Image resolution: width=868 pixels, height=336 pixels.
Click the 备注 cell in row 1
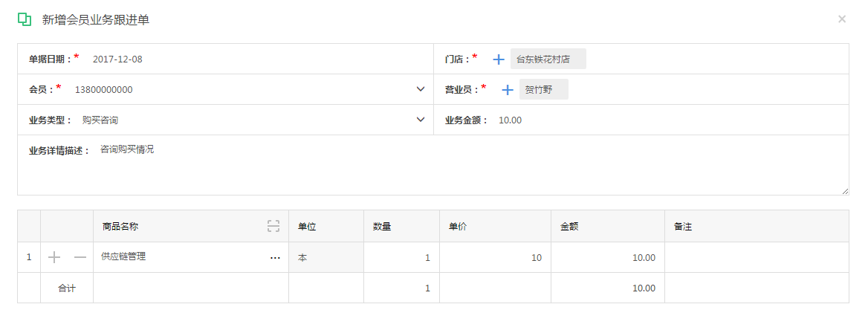click(756, 258)
